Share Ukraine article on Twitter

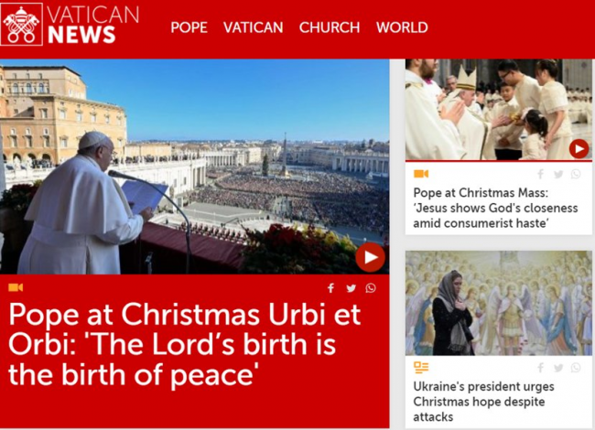[558, 368]
